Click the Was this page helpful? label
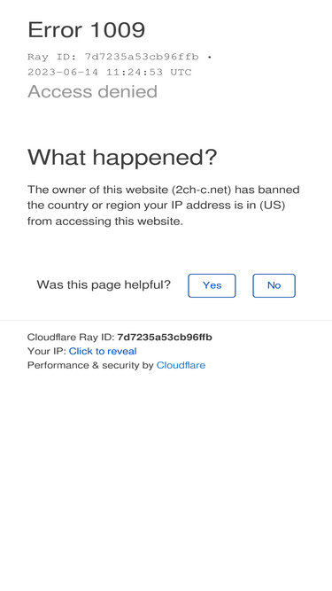 104,284
